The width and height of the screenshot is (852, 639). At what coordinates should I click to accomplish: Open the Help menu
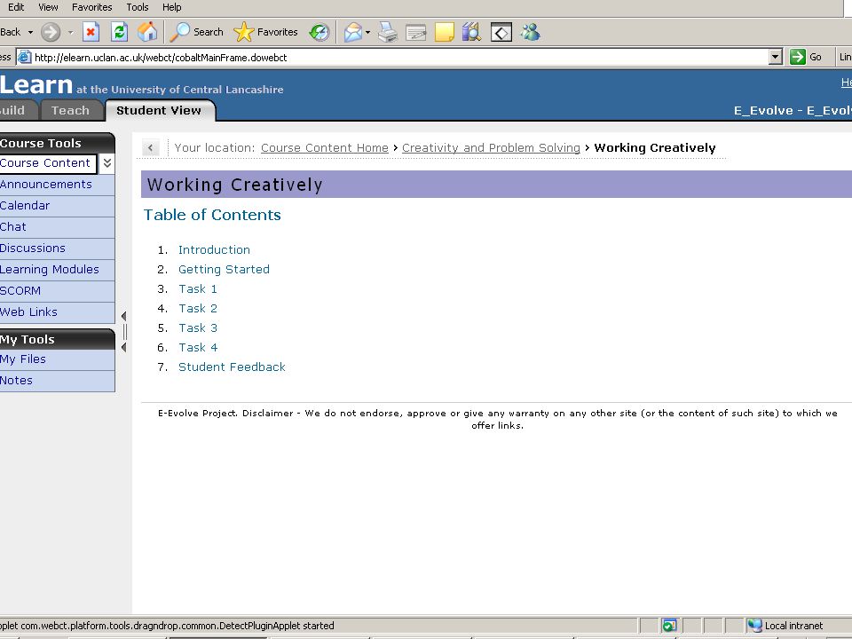[171, 7]
